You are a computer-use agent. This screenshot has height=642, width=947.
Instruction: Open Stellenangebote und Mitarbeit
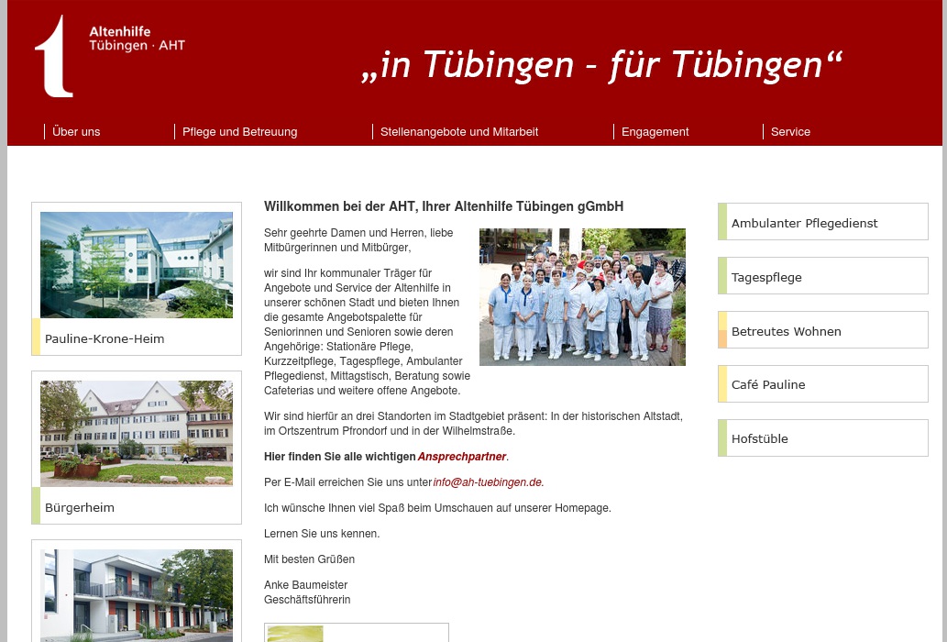click(x=458, y=131)
